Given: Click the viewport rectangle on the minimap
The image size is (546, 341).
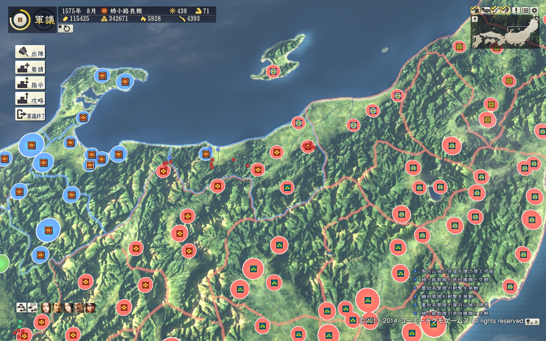Looking at the screenshot, I should click(519, 33).
